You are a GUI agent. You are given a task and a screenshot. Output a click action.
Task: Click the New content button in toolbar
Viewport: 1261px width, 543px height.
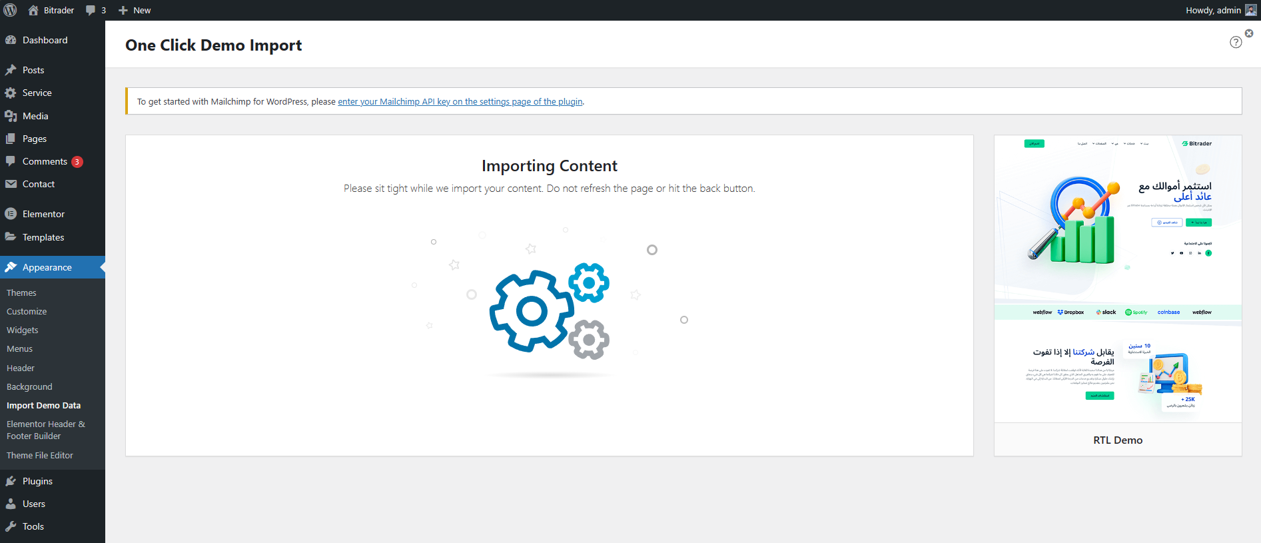(x=135, y=10)
